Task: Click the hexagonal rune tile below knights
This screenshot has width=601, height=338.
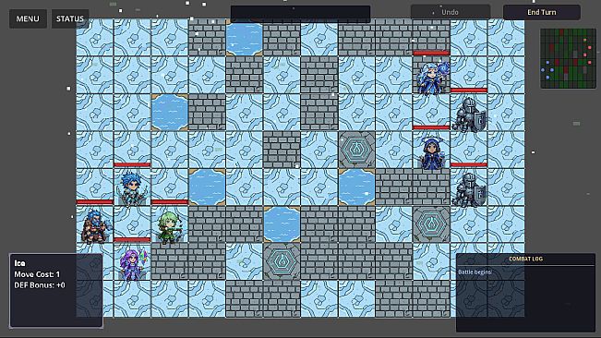Action: [431, 224]
